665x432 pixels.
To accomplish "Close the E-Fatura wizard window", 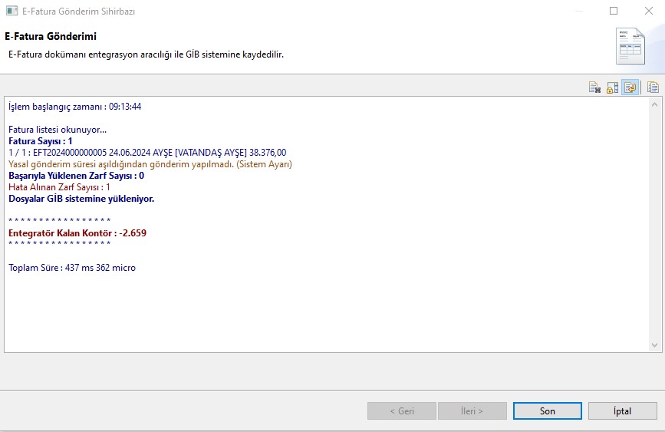I will coord(647,12).
